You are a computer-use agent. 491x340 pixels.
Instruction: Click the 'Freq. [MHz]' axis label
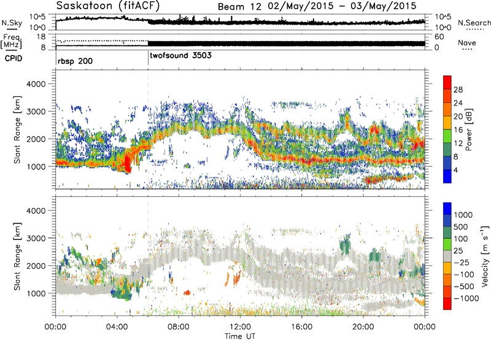point(12,41)
